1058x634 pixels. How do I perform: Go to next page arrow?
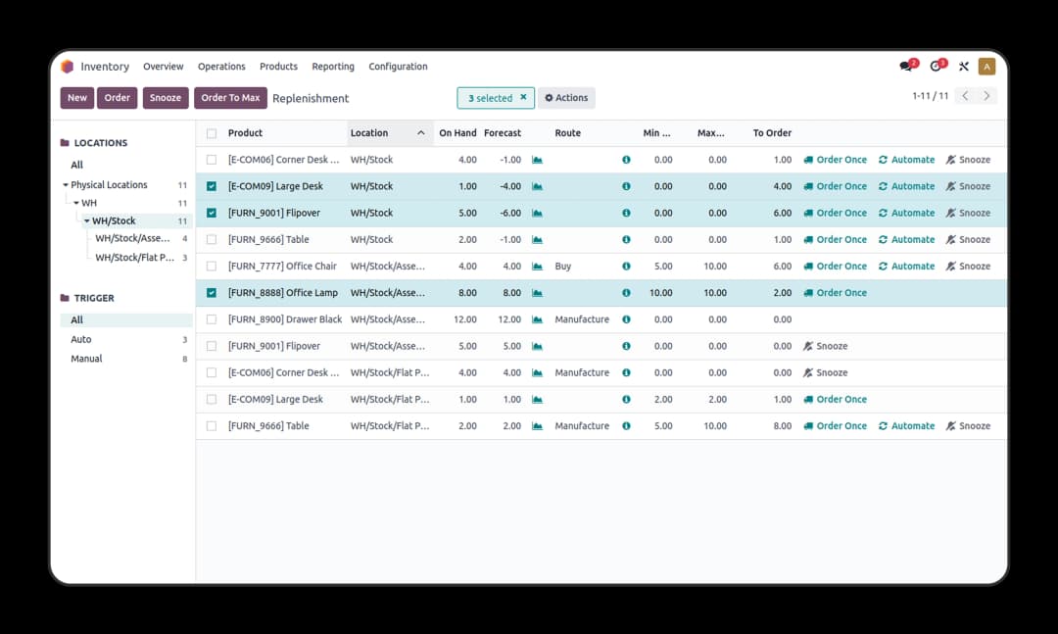[x=986, y=96]
